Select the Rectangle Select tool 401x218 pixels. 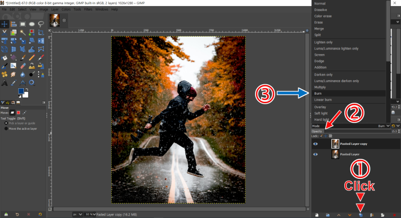23,24
